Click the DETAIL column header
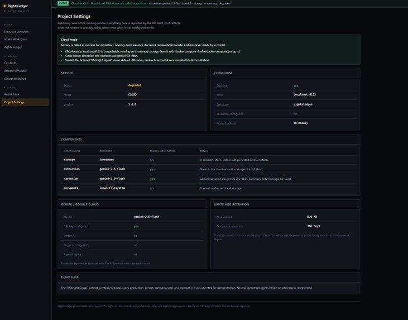Screen dimensions: 408x320 pyautogui.click(x=204, y=151)
